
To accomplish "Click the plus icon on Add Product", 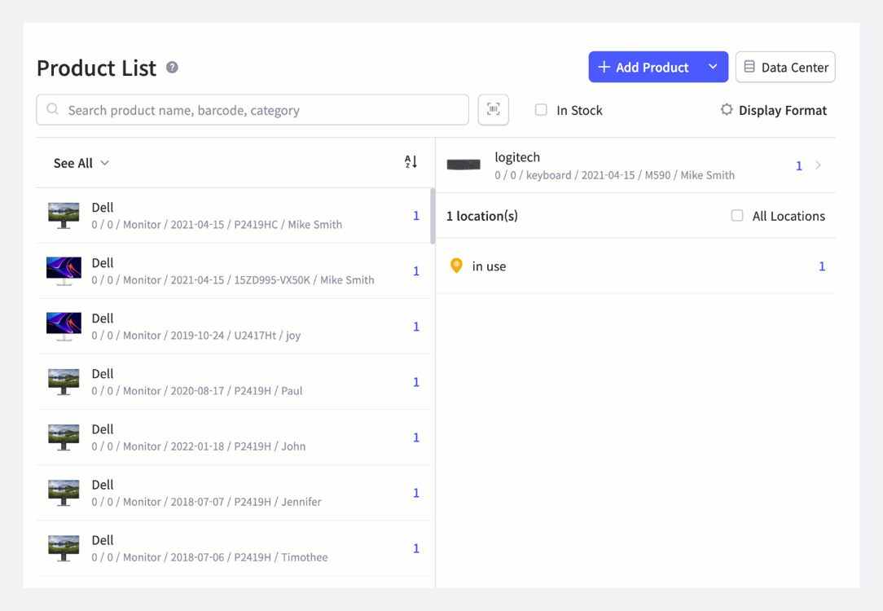I will (x=603, y=66).
